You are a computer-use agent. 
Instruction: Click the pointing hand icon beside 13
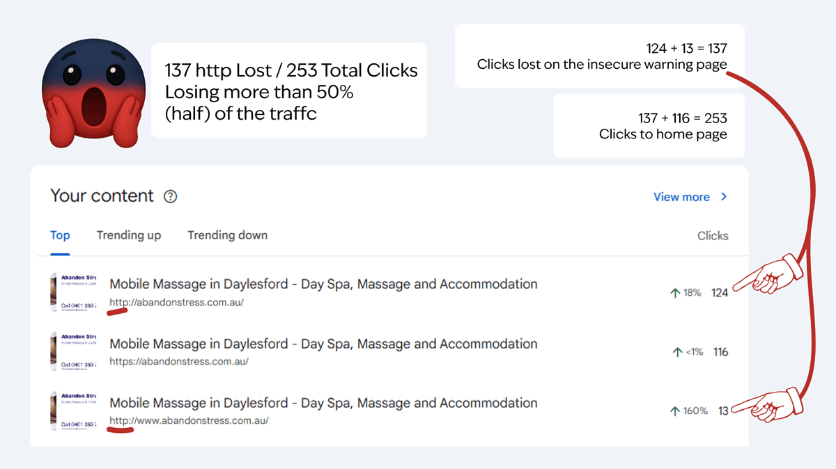pyautogui.click(x=768, y=406)
